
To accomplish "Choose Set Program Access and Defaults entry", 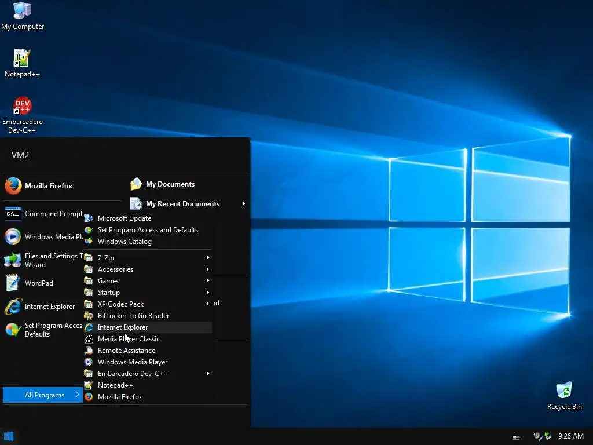I will pos(148,230).
